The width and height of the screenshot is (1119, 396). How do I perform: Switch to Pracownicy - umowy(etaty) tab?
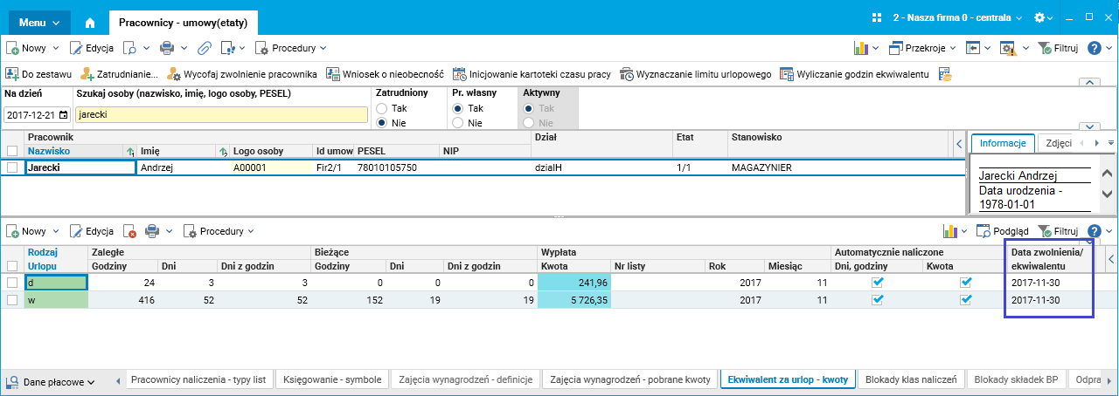coord(184,23)
